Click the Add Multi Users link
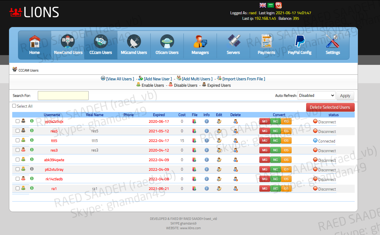 [197, 79]
